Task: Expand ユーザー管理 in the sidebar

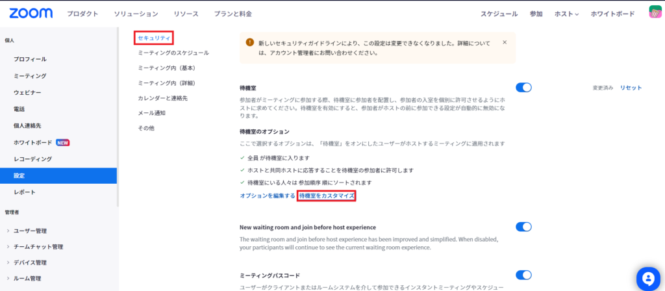Action: pyautogui.click(x=31, y=231)
